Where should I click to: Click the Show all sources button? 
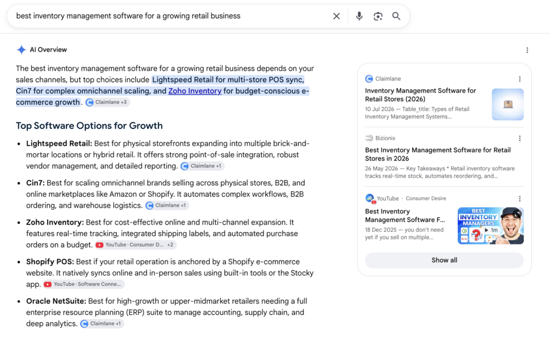444,261
